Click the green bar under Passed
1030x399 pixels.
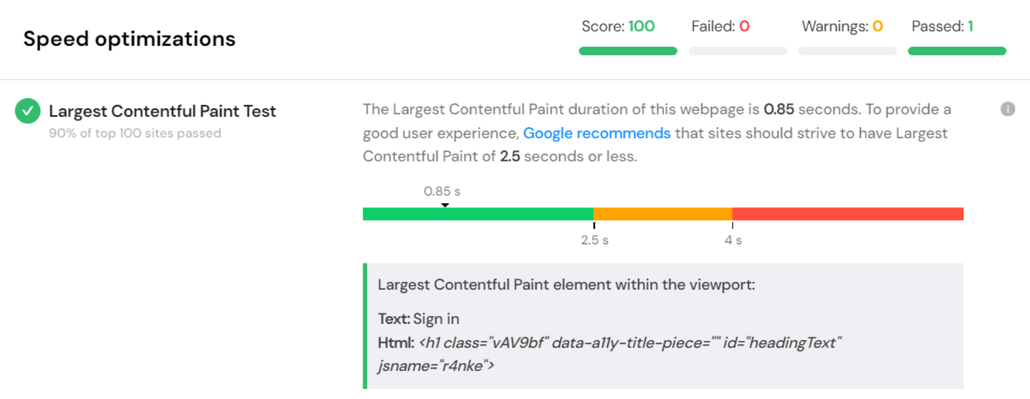(957, 51)
